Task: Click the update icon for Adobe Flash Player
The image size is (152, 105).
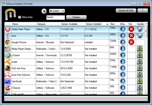Action: click(x=140, y=29)
